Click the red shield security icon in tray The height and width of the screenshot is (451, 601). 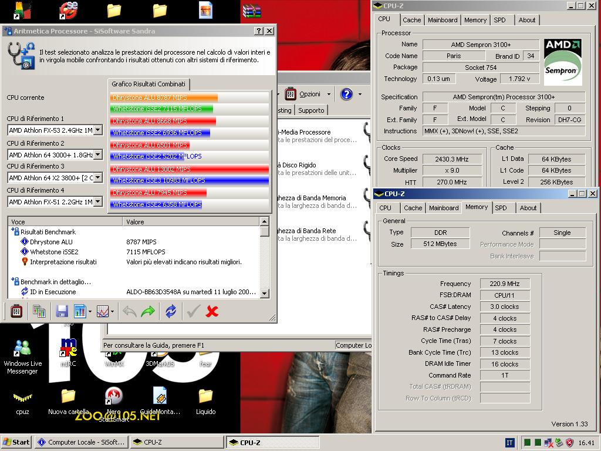click(570, 443)
